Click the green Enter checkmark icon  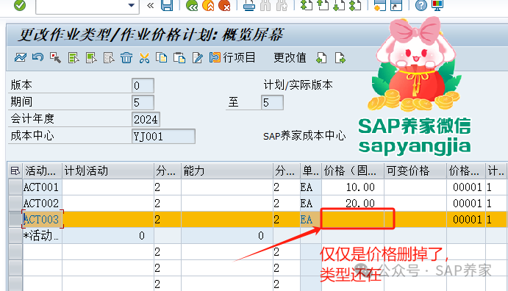coord(20,5)
